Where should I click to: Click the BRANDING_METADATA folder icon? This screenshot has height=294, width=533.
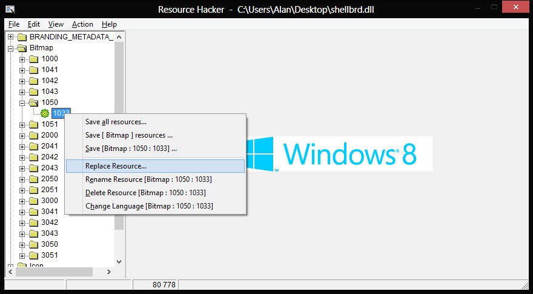click(x=22, y=37)
